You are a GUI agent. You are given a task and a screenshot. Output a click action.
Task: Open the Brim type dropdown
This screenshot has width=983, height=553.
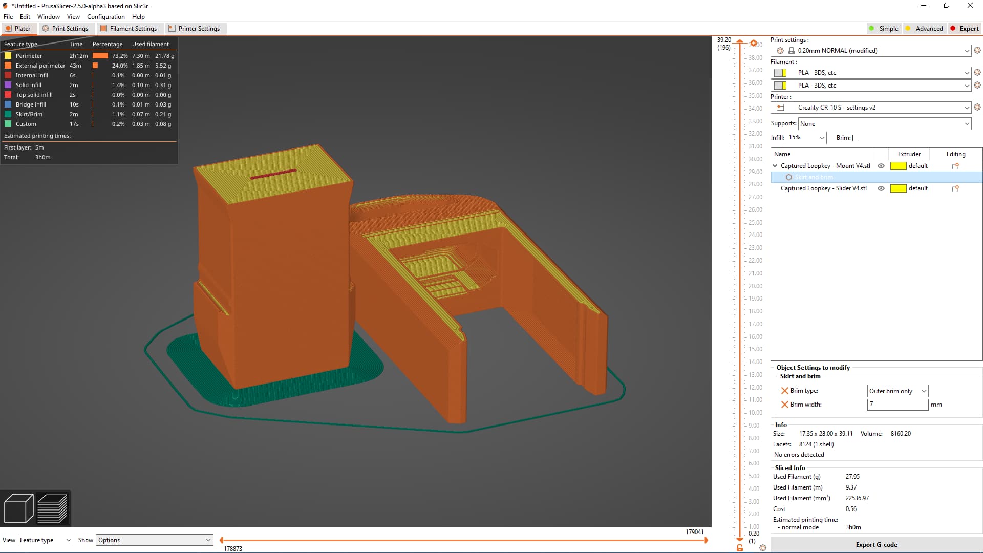[x=897, y=391]
